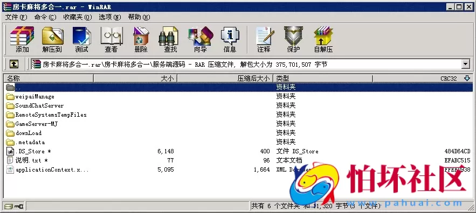Image resolution: width=476 pixels, height=213 pixels.
Task: Click packed size 1,664 cell
Action: (x=261, y=169)
